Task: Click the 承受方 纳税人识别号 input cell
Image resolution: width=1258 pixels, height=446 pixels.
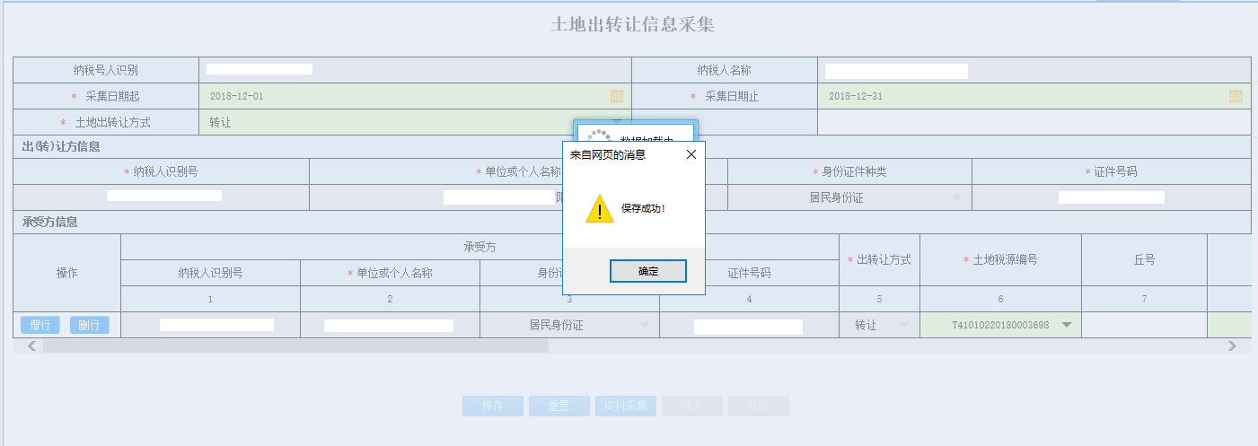Action: (x=210, y=325)
